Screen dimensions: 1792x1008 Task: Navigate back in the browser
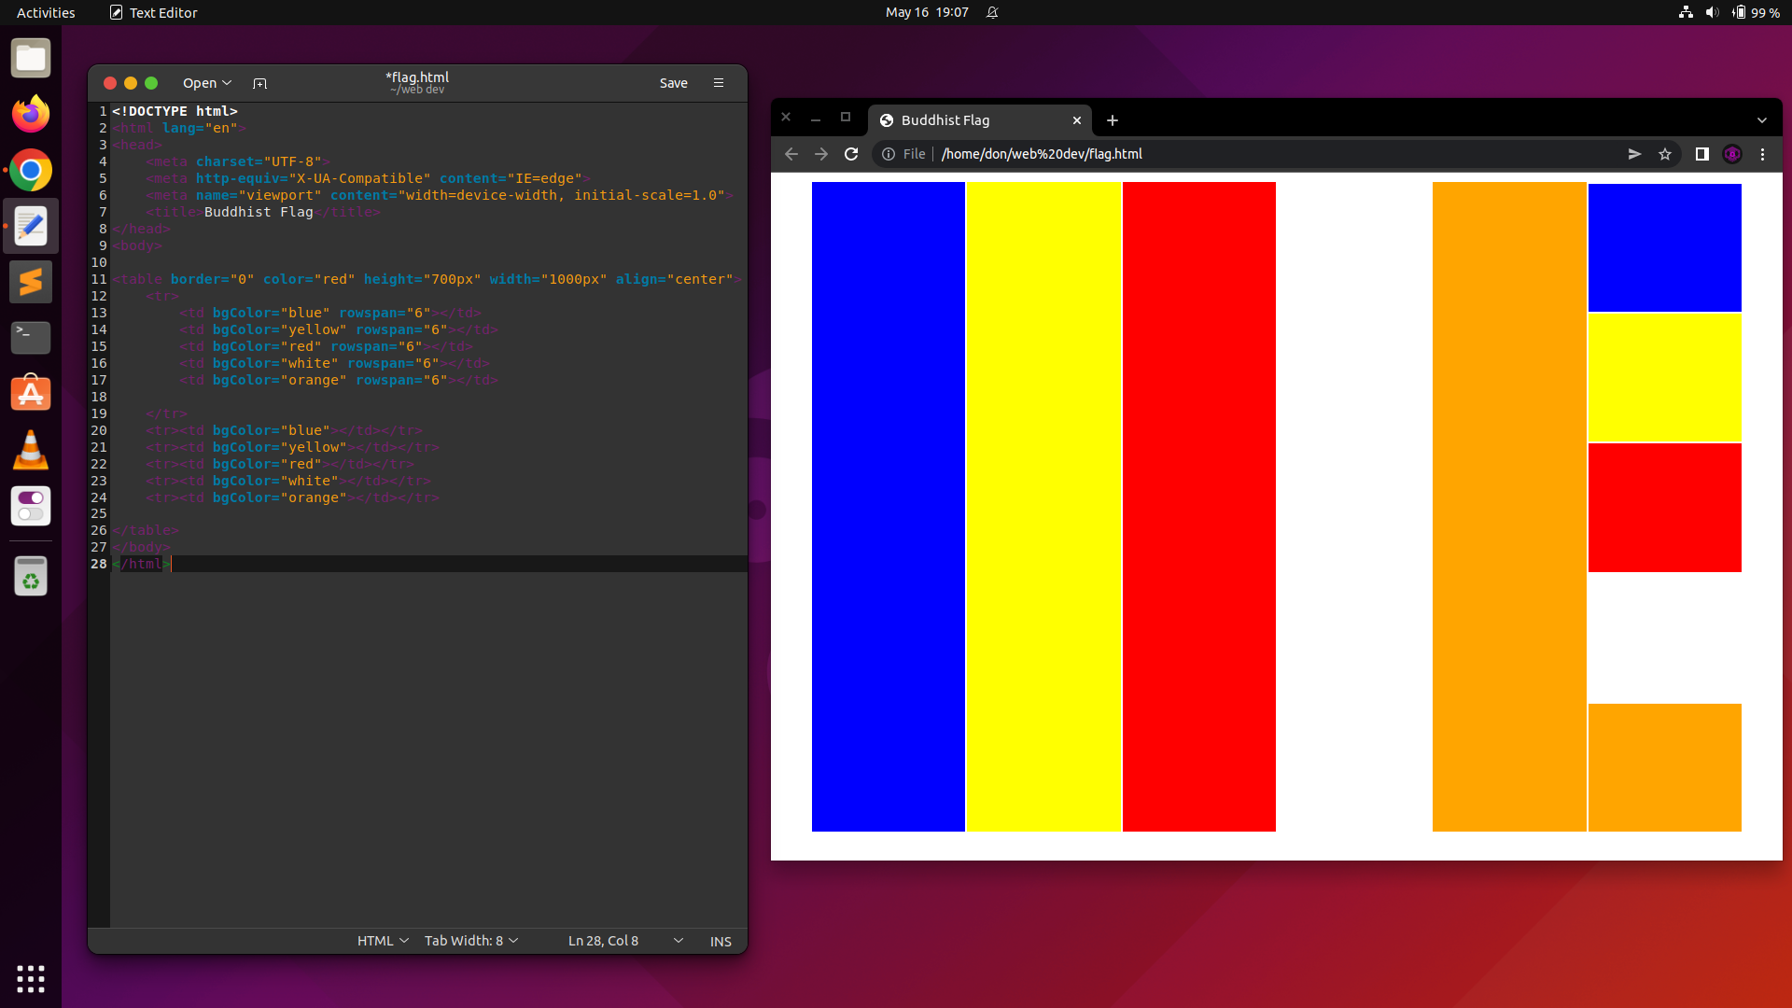point(791,154)
